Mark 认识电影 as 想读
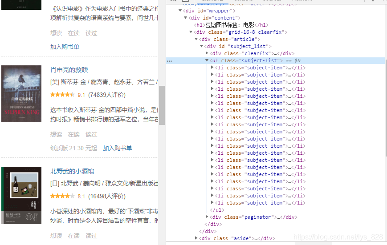 pos(56,33)
